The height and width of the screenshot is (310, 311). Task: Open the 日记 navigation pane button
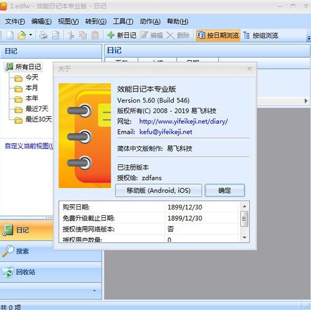click(27, 230)
